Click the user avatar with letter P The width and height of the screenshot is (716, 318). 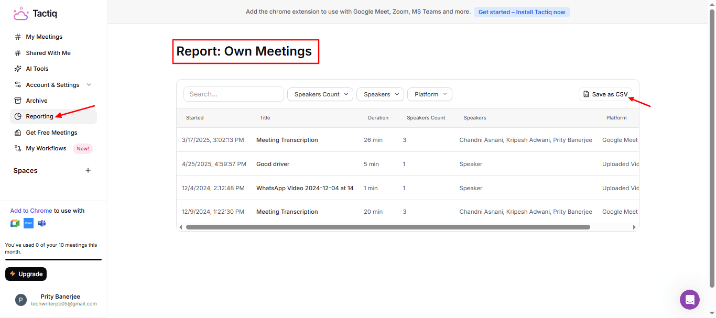[21, 300]
